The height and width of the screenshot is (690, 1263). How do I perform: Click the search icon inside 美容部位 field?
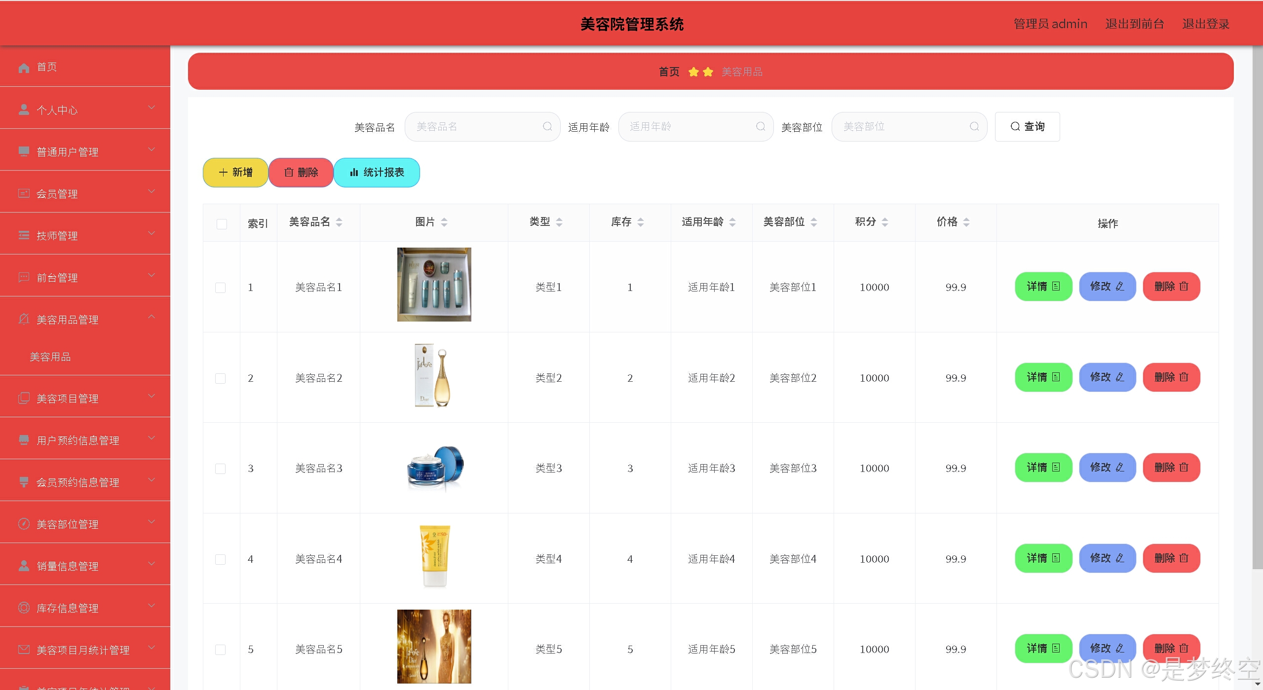pos(974,127)
